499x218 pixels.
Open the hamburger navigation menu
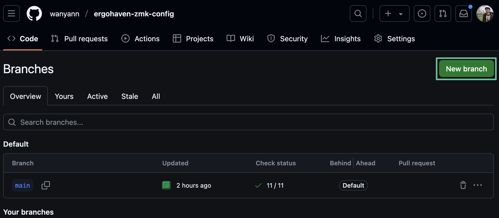[x=11, y=13]
